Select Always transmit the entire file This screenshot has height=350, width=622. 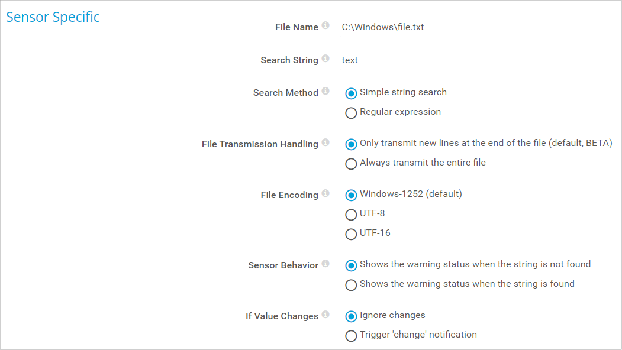(x=351, y=163)
